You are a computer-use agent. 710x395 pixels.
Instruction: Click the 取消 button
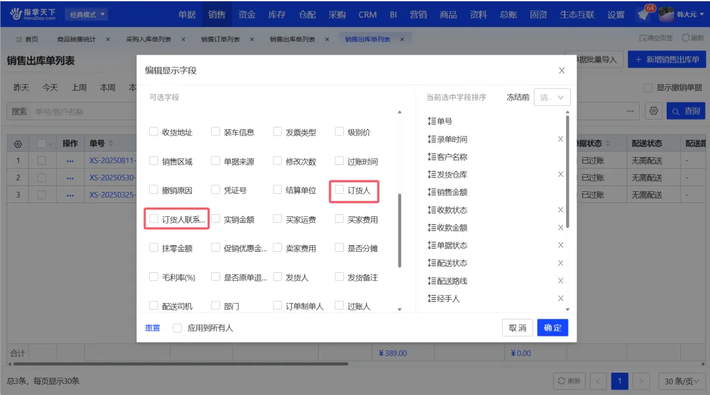(517, 327)
